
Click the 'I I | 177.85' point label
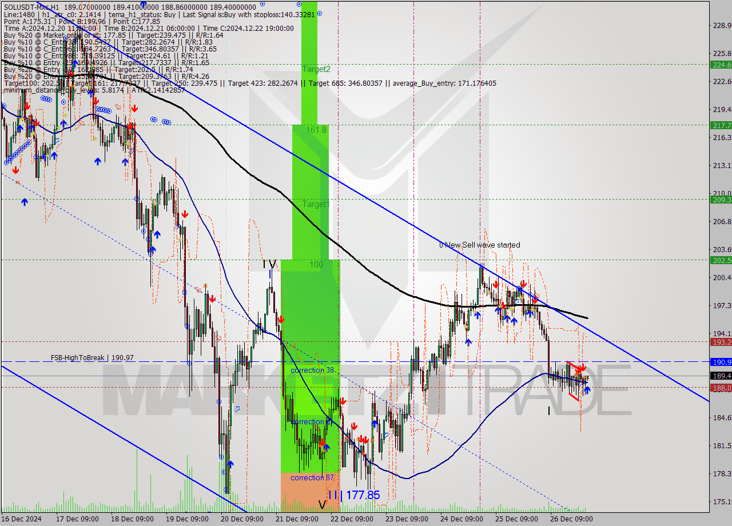tap(354, 495)
